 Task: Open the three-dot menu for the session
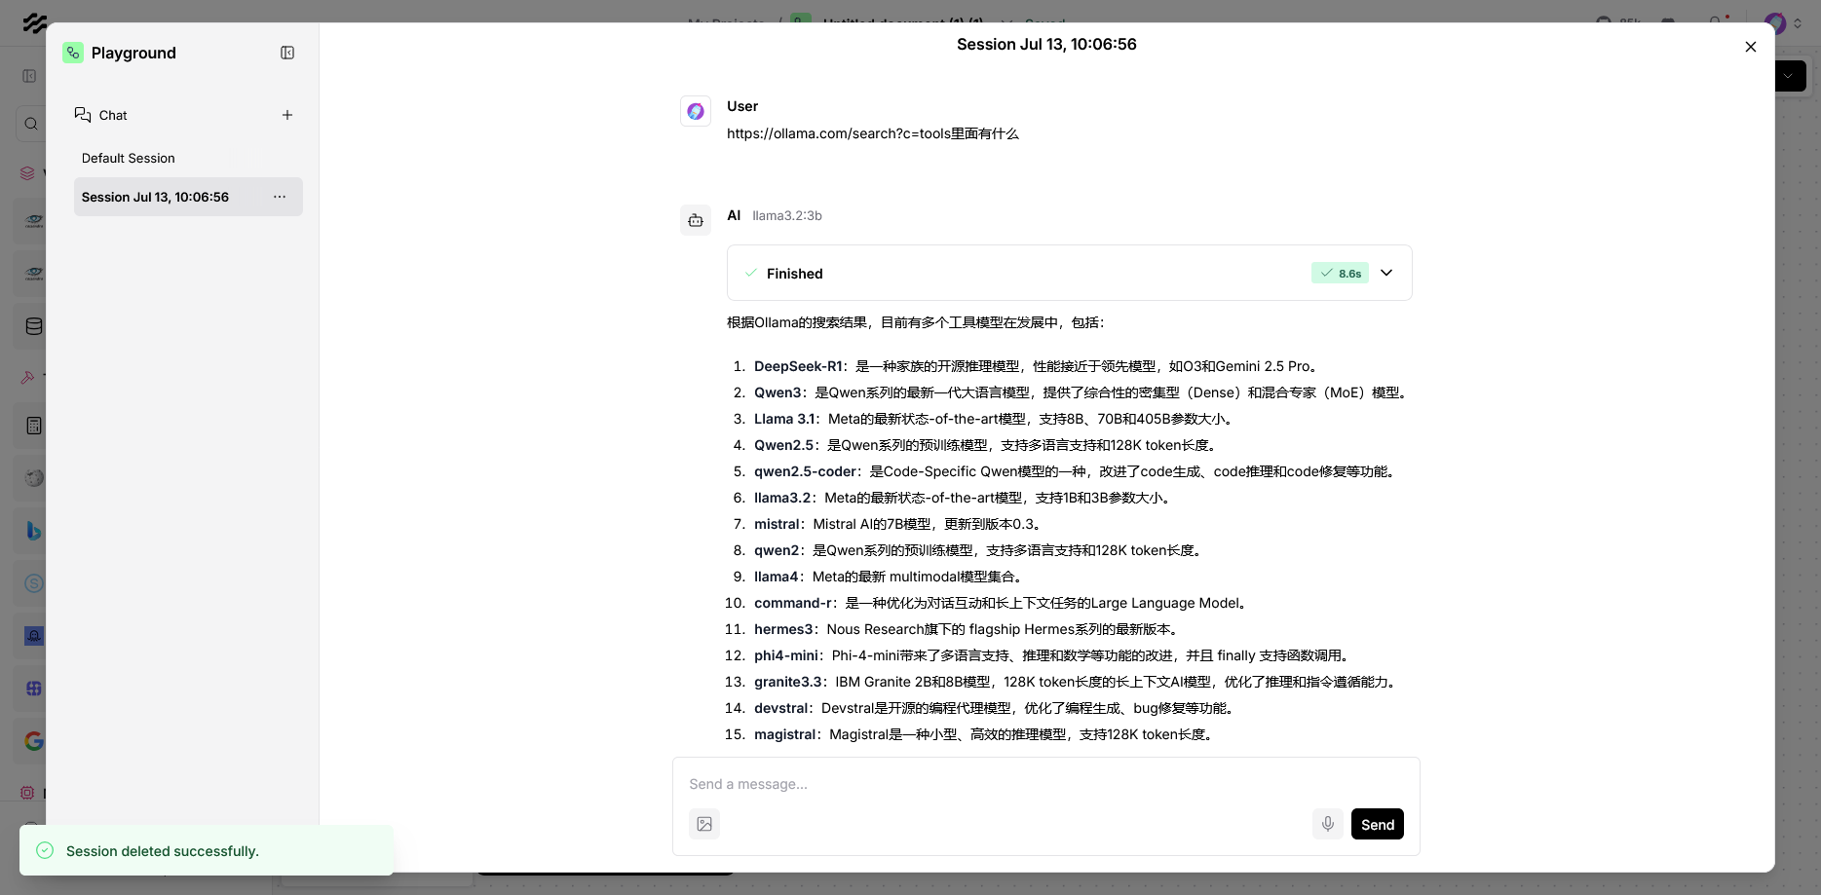(x=280, y=197)
